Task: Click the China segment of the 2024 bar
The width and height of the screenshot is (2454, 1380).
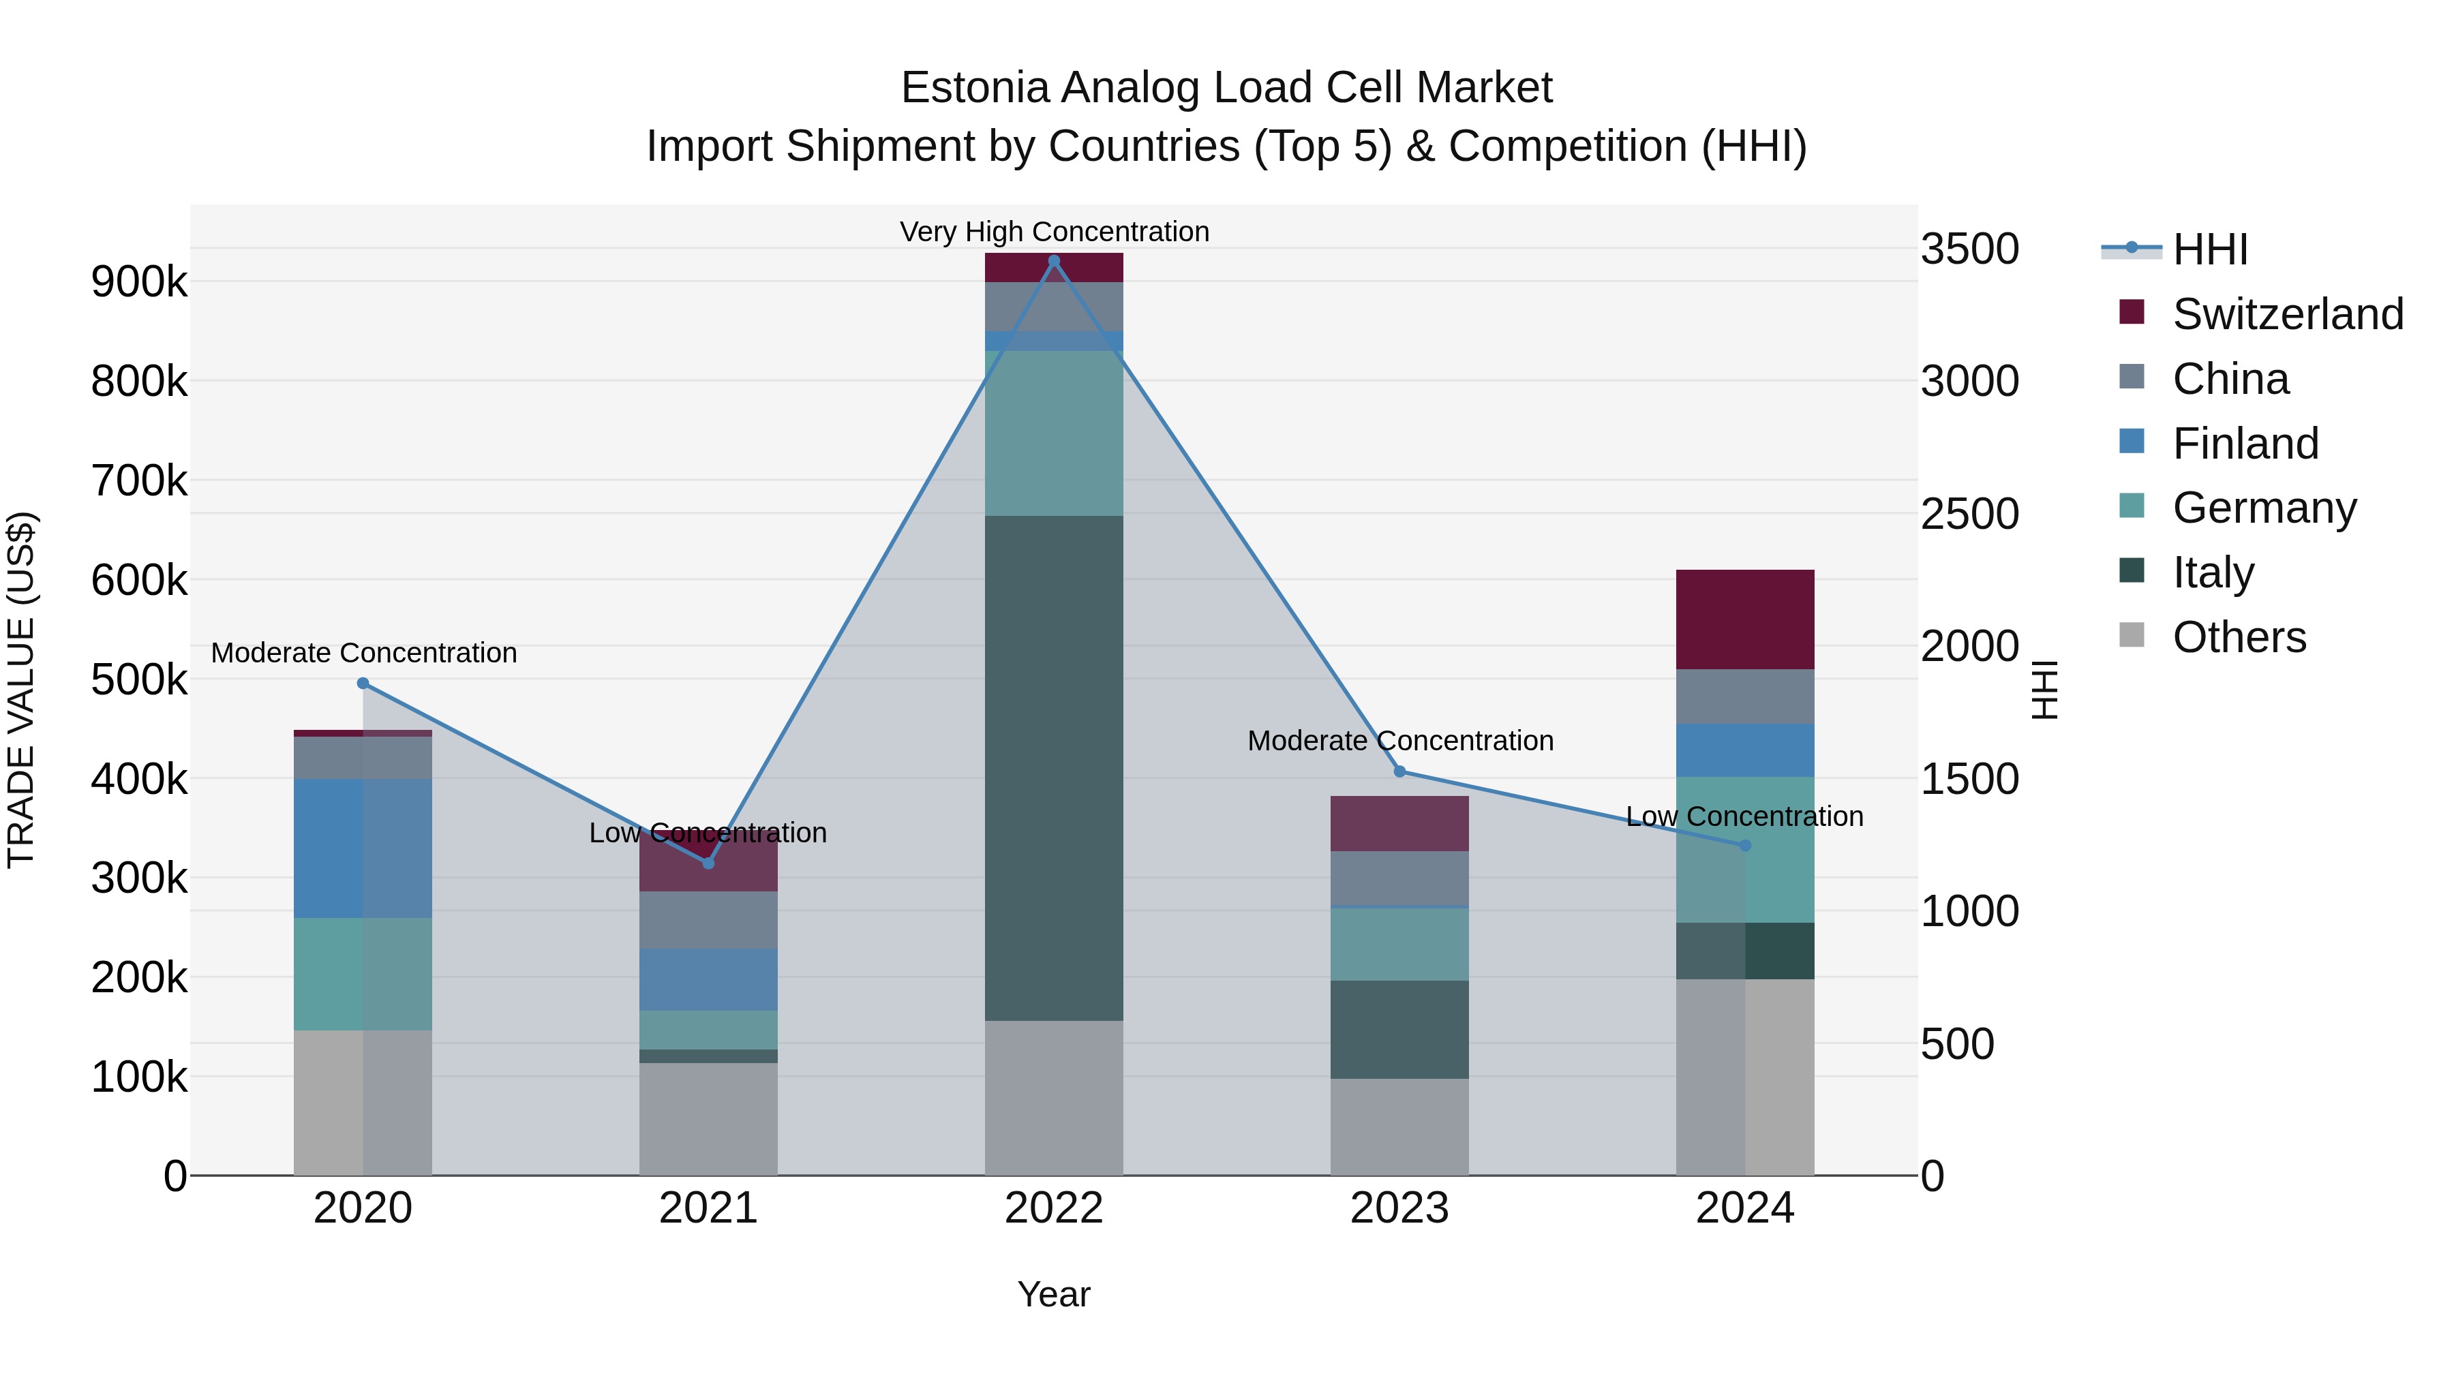Action: click(x=1745, y=696)
